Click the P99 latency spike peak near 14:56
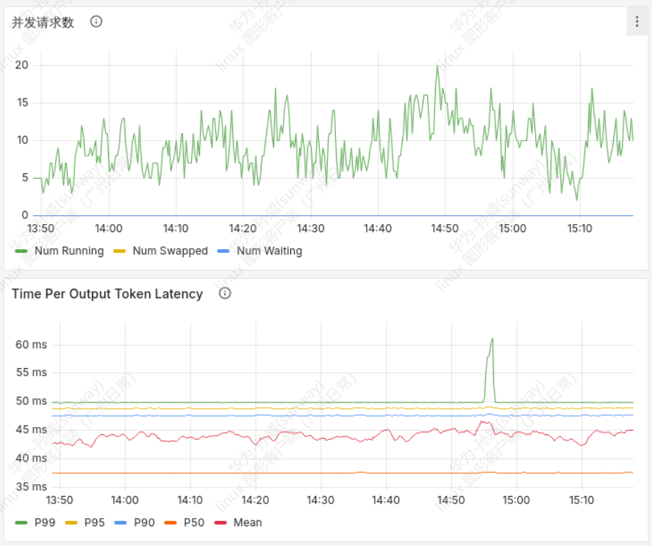This screenshot has height=546, width=652. (492, 339)
